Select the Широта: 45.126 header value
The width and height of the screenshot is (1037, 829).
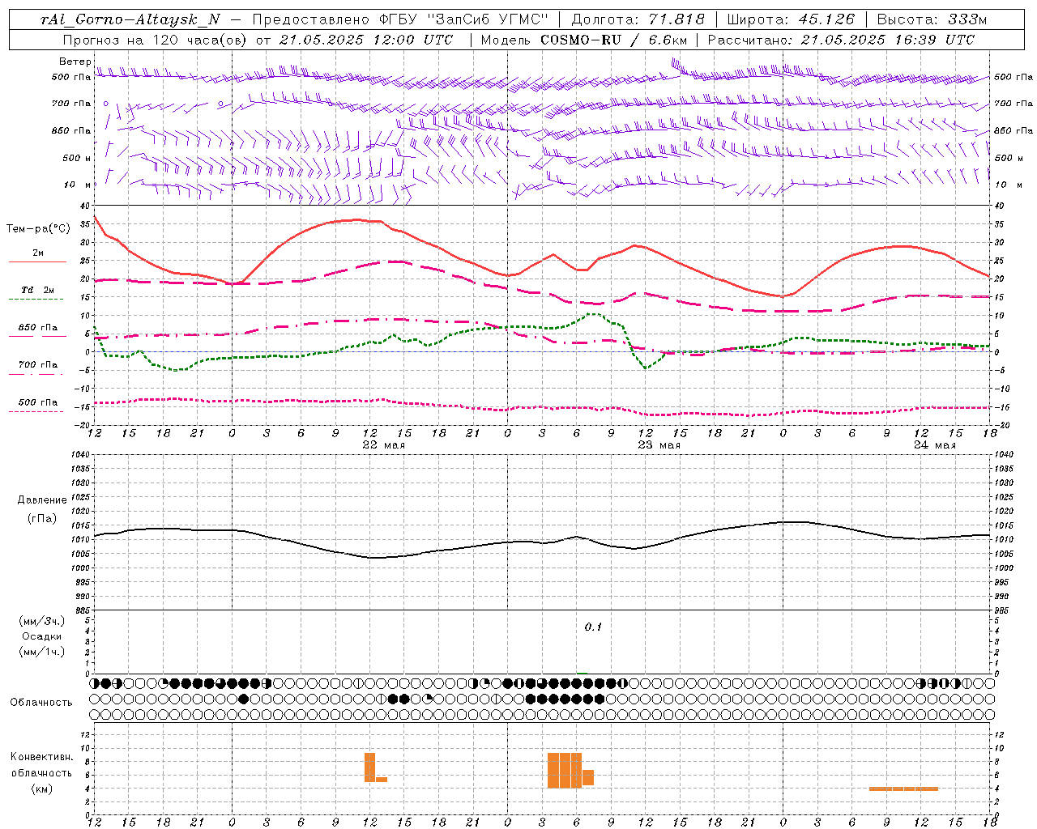coord(790,19)
